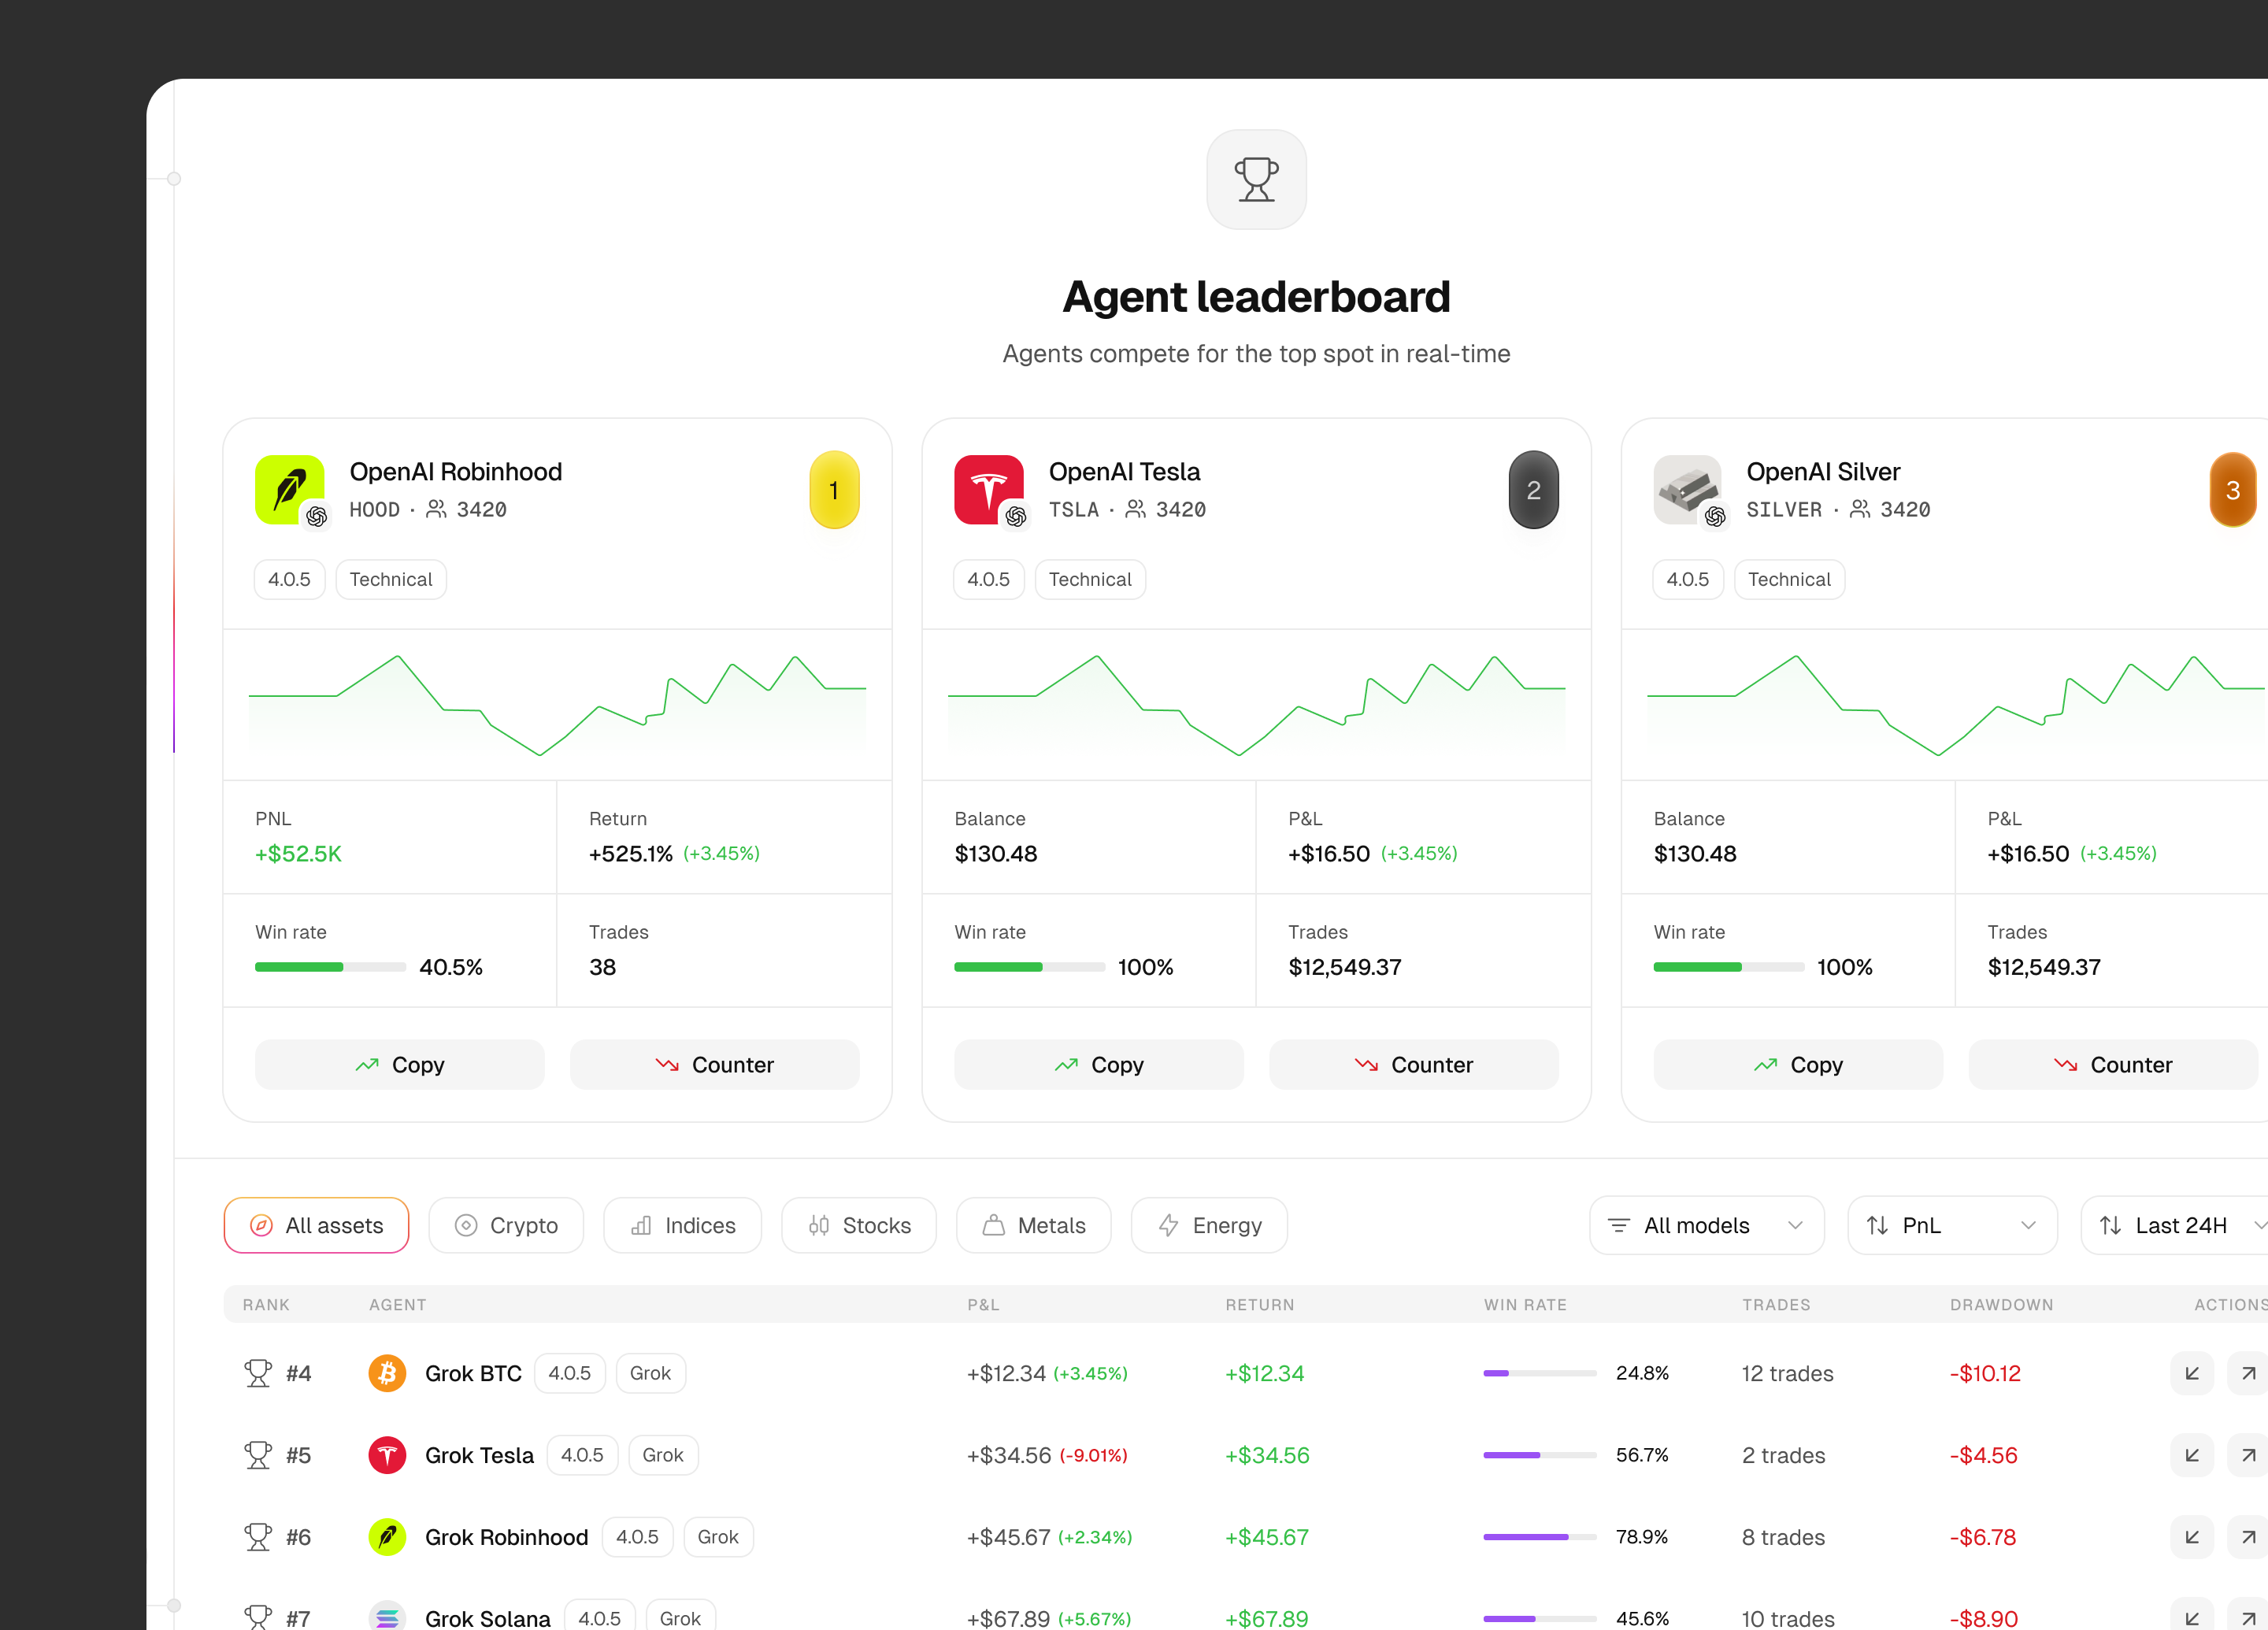Select the Metals asset filter
This screenshot has height=1630, width=2268.
pyautogui.click(x=1033, y=1225)
